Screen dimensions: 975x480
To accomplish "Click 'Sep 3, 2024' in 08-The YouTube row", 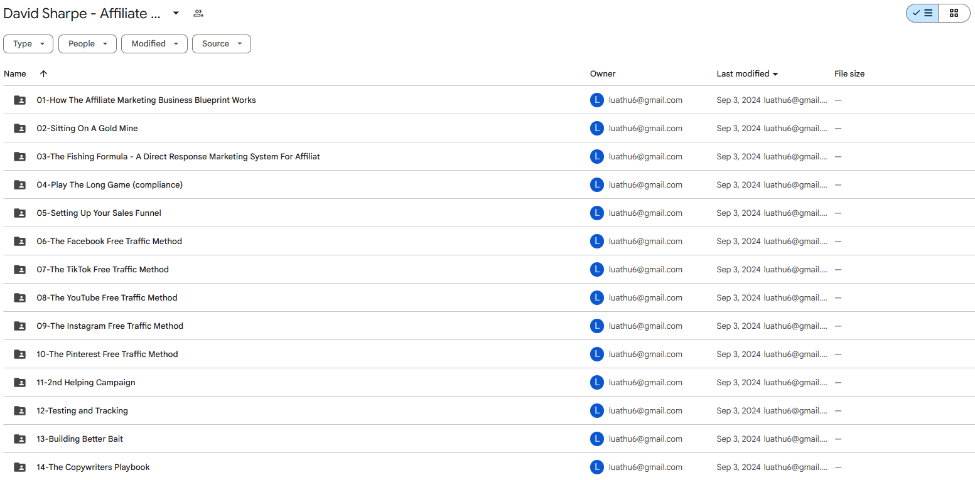I will [738, 298].
